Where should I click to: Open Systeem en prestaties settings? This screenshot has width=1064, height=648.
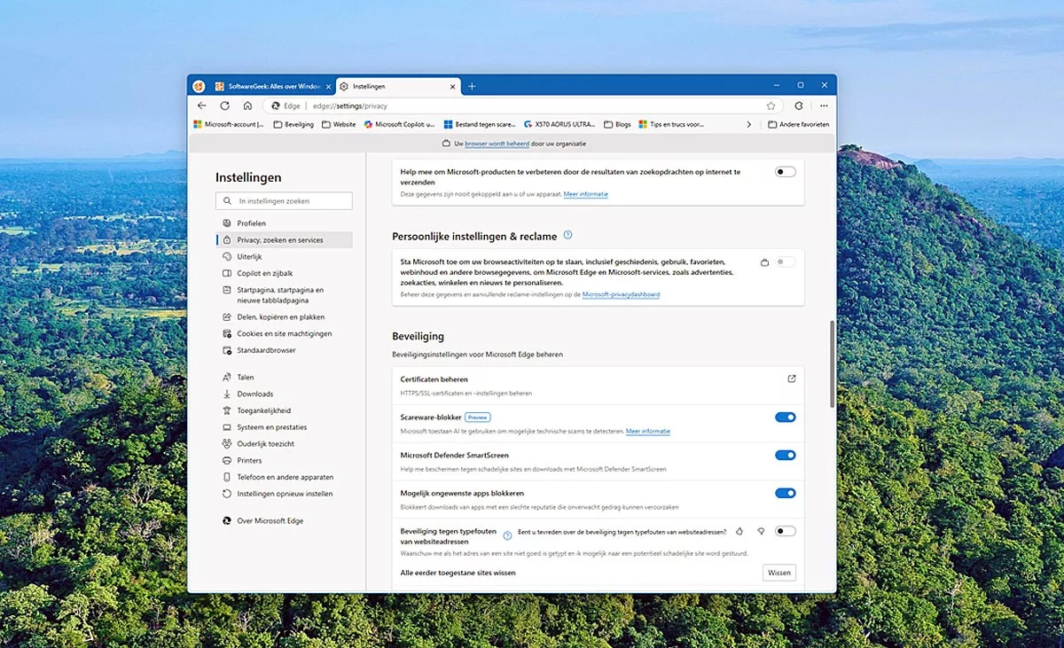coord(284,427)
